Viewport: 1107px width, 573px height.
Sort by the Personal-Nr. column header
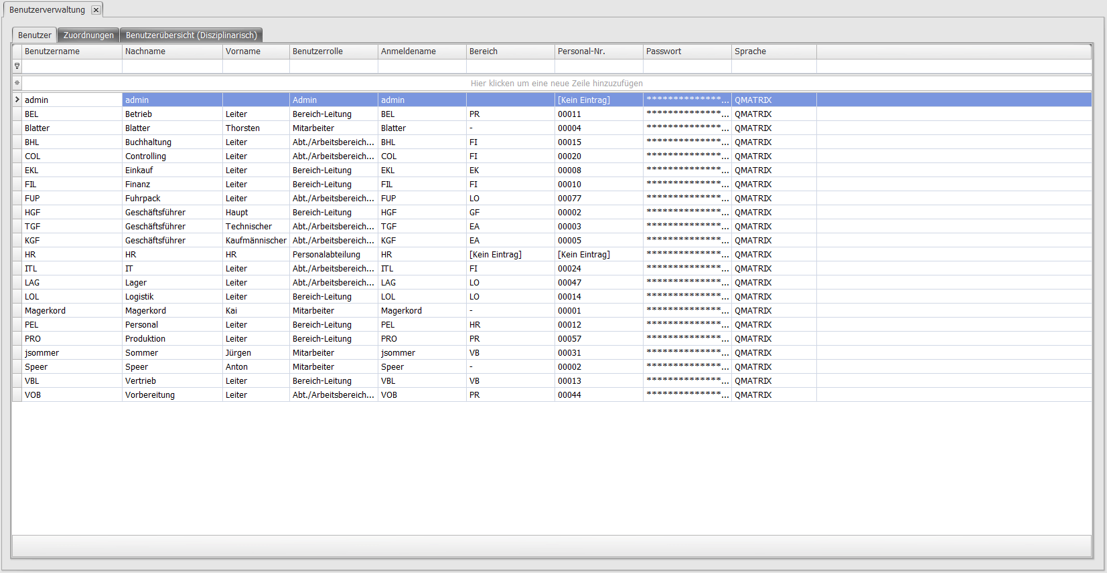click(598, 51)
